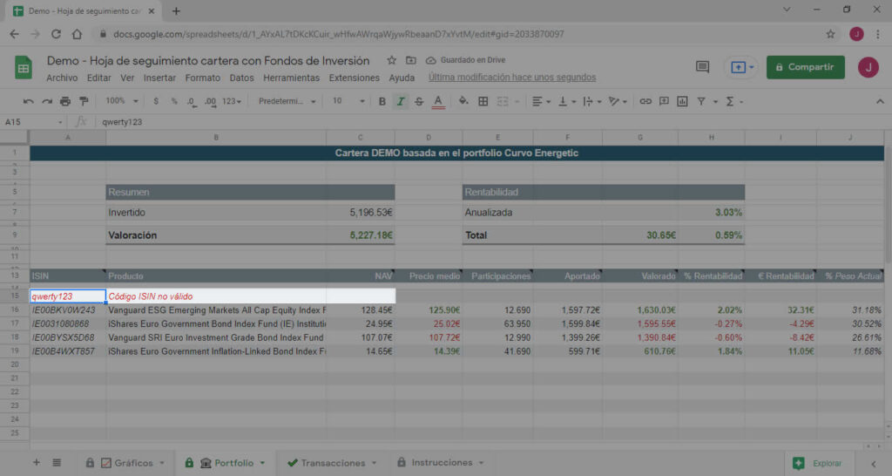892x476 pixels.
Task: Select cell with Código ISIN no válido
Action: pos(216,296)
